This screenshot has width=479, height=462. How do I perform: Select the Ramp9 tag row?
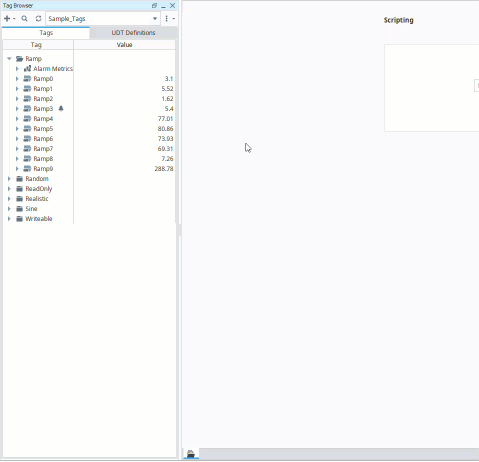pyautogui.click(x=43, y=168)
